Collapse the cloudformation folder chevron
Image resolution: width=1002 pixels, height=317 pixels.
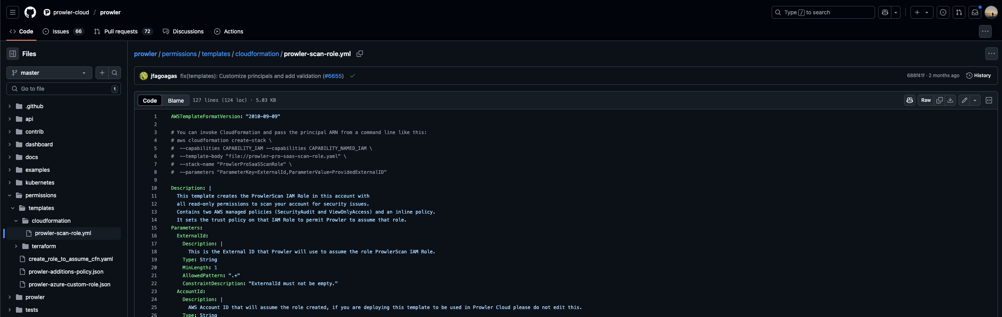[16, 221]
